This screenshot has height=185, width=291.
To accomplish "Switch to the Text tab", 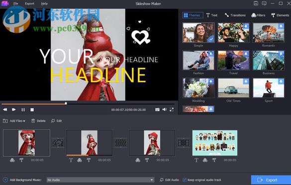I will coord(212,15).
